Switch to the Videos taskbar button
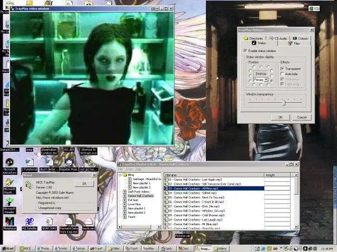Viewport: 337px width, 252px height. pyautogui.click(x=221, y=248)
